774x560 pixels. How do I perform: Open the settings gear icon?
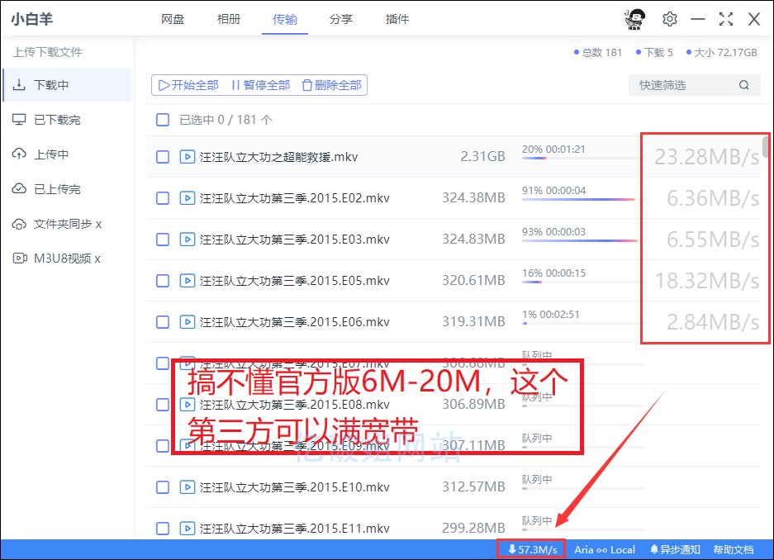(x=669, y=18)
